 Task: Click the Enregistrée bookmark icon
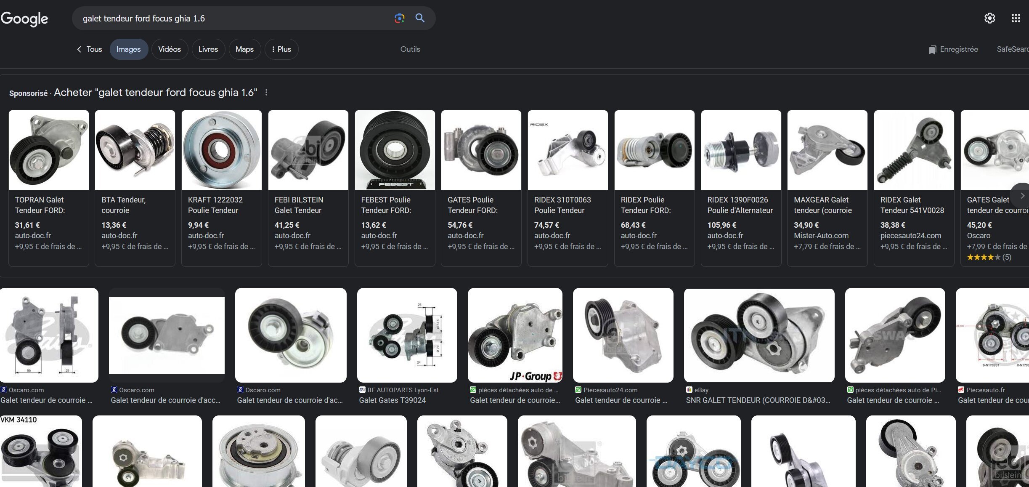tap(932, 50)
